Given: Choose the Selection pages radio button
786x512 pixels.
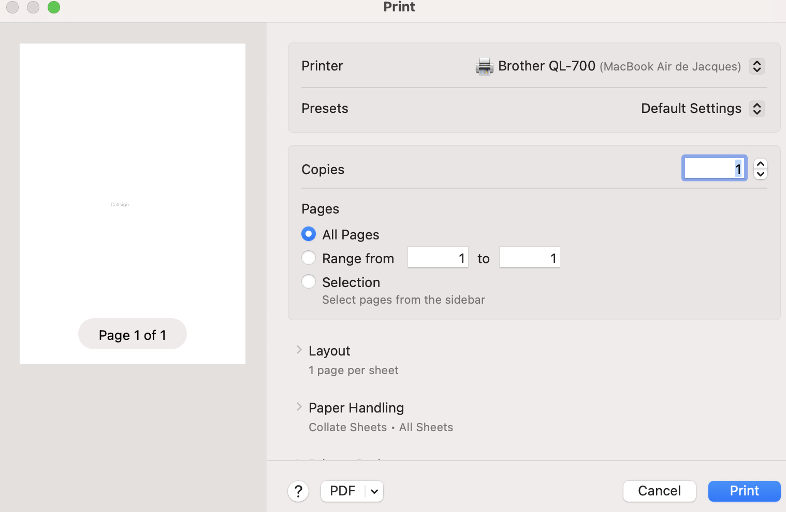Looking at the screenshot, I should click(x=309, y=282).
